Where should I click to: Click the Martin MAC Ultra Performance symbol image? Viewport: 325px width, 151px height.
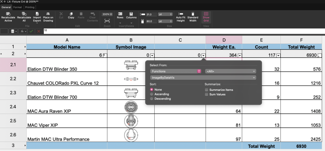point(131,135)
